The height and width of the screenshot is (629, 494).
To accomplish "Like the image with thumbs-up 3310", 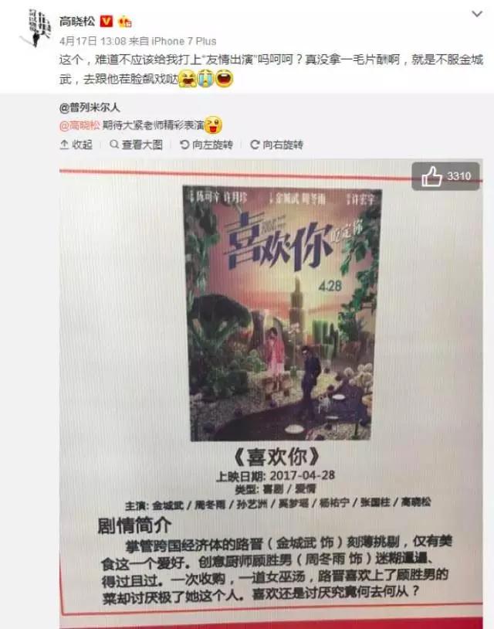I will pos(445,176).
